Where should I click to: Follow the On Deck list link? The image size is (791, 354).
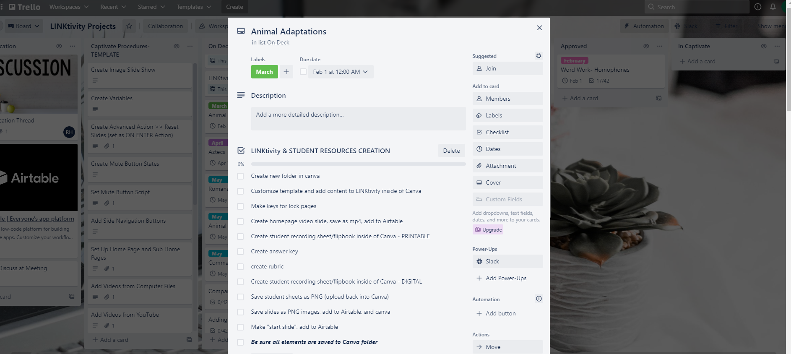click(278, 42)
